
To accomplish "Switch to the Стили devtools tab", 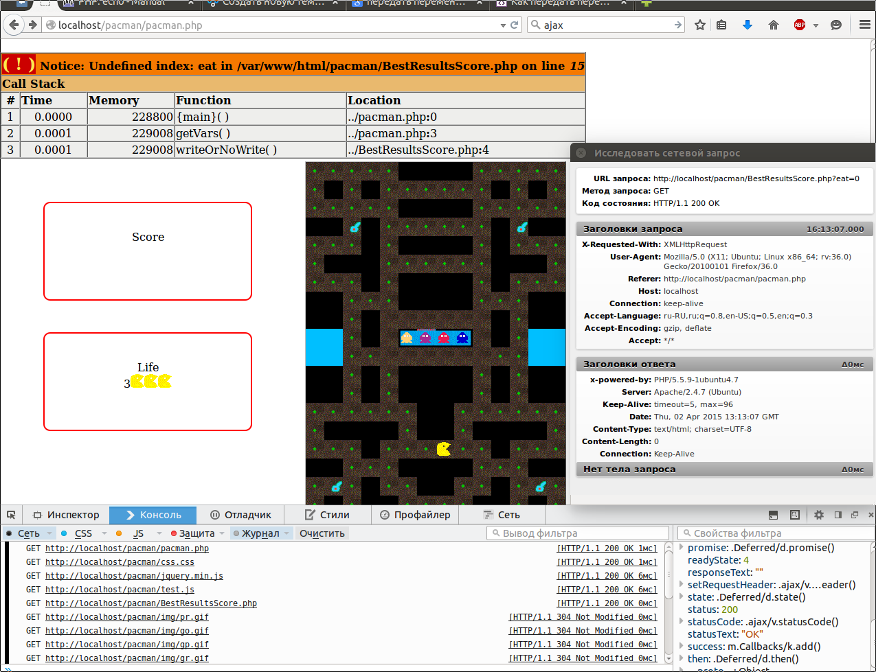I will [327, 515].
